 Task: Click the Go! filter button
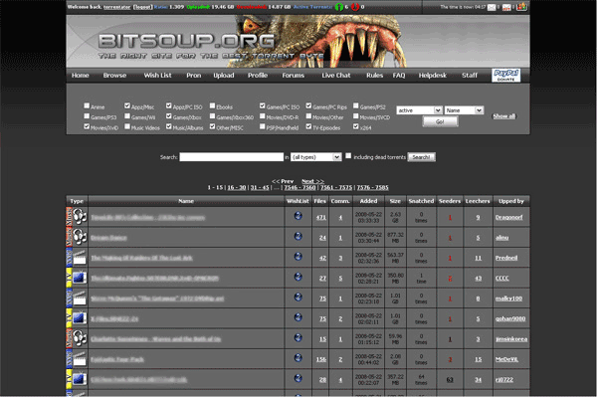440,121
